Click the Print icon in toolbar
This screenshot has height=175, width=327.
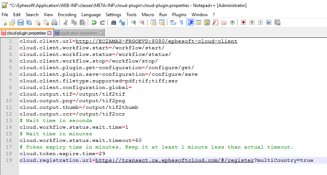click(54, 22)
